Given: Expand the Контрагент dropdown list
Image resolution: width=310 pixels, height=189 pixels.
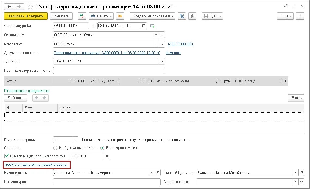Looking at the screenshot, I should coord(156,44).
